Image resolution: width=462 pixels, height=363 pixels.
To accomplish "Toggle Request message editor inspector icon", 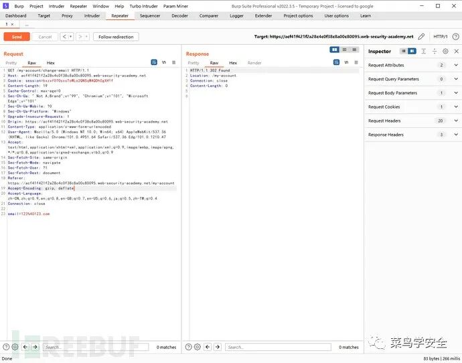I will coord(154,62).
